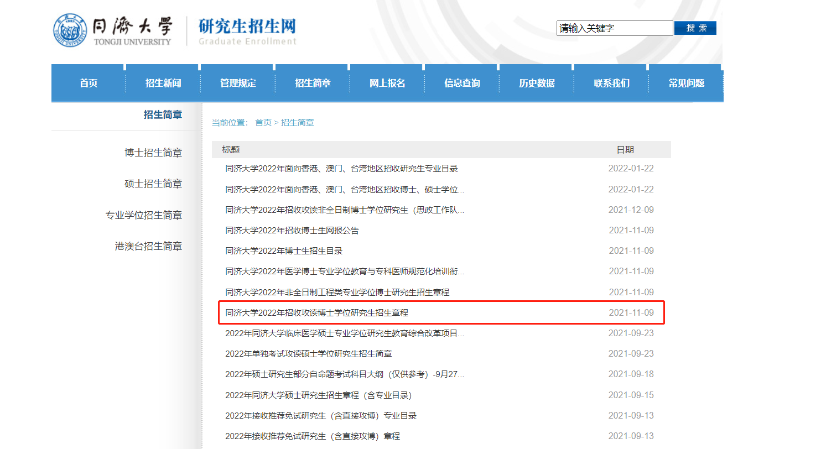Select 博士招生简章 in the sidebar
Viewport: 821px width, 449px height.
[x=153, y=153]
